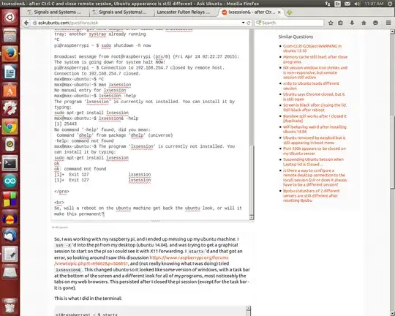Open 'Gvim GLib-GObject-WARNING' similar question
Image resolution: width=395 pixels, height=316 pixels.
pos(312,48)
